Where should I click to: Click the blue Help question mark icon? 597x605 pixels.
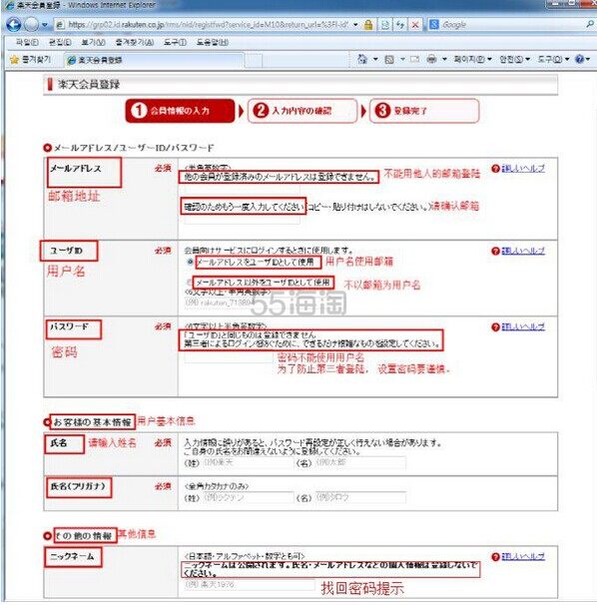582,59
